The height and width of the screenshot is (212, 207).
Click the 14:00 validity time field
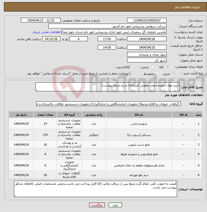(x=107, y=47)
